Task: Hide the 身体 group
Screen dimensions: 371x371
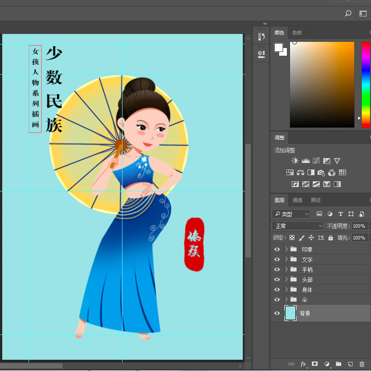Action: point(277,289)
